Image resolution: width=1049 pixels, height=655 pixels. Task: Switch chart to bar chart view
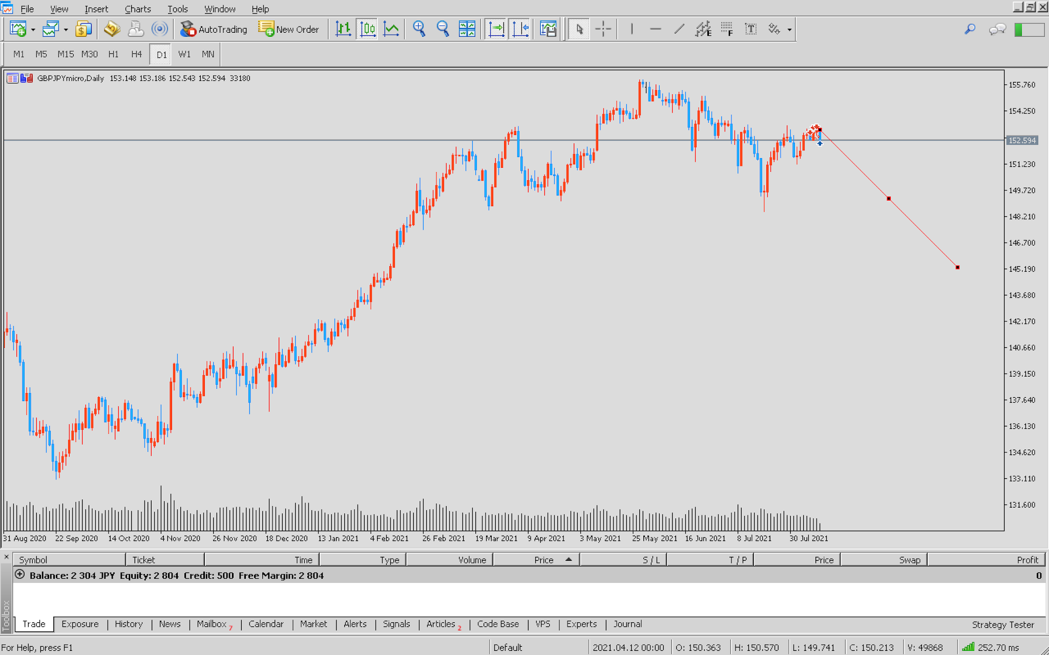(x=343, y=29)
